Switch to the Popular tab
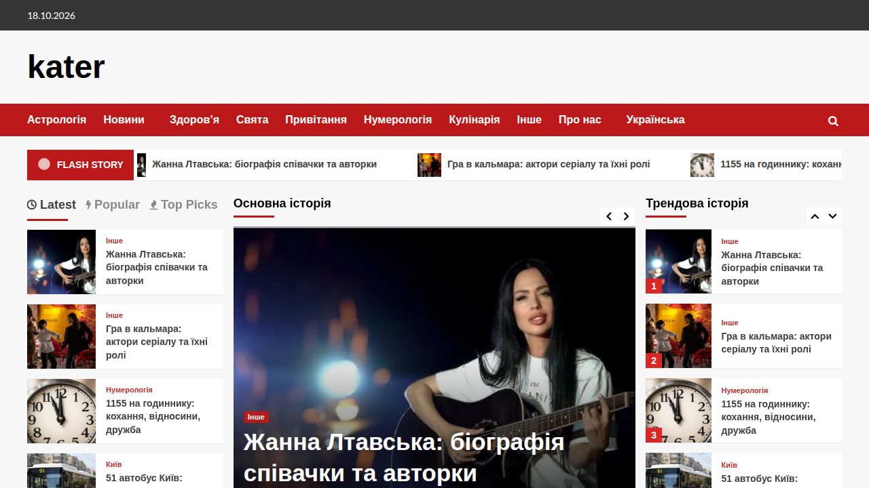 tap(113, 205)
